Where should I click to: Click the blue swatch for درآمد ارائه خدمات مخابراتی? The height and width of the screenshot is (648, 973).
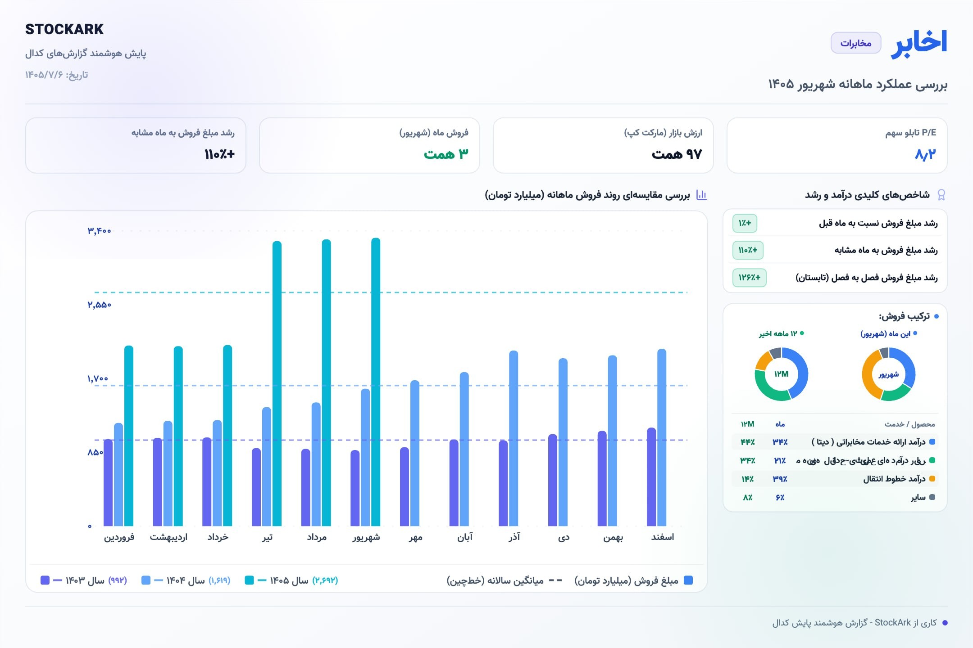click(x=932, y=442)
